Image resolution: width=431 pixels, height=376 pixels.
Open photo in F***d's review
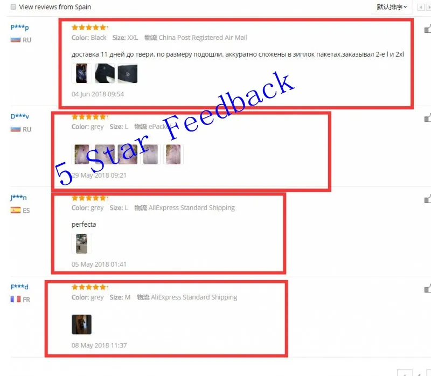82,325
